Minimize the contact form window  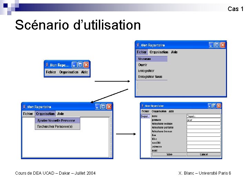[x=210, y=106]
